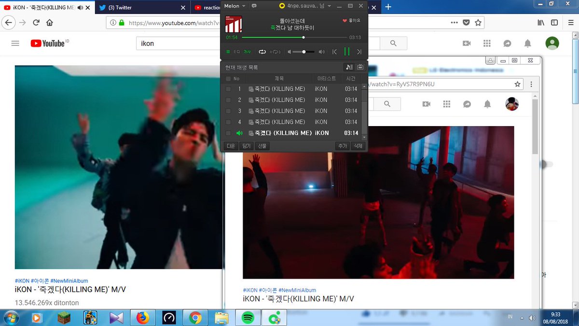Click the 삭제 delete button

(x=358, y=146)
